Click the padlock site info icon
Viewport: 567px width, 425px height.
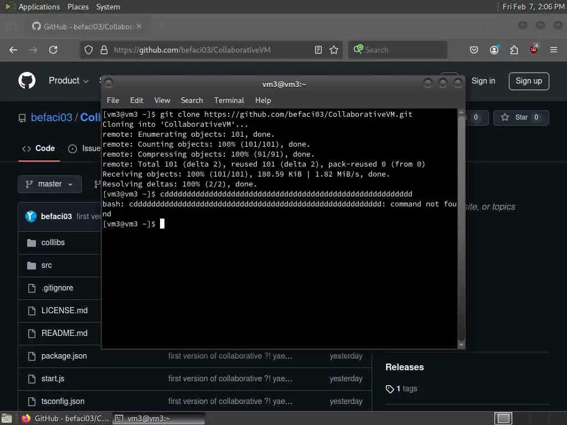104,50
